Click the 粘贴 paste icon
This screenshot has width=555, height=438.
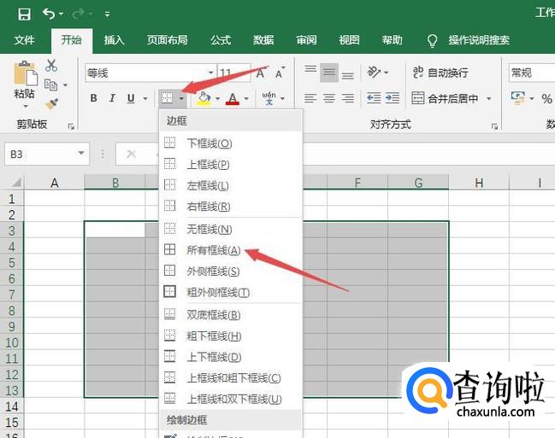point(26,73)
